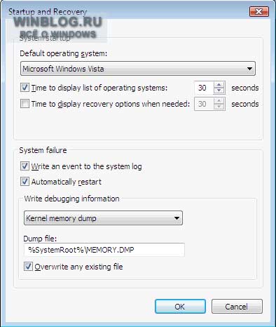Increase operating systems list time with up arrow
The height and width of the screenshot is (327, 276).
(219, 85)
